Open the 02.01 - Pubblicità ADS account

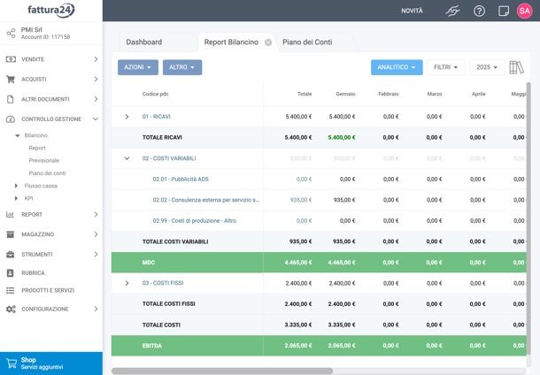(181, 180)
